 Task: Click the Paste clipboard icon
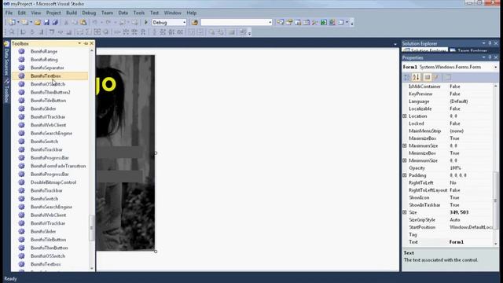tap(83, 23)
